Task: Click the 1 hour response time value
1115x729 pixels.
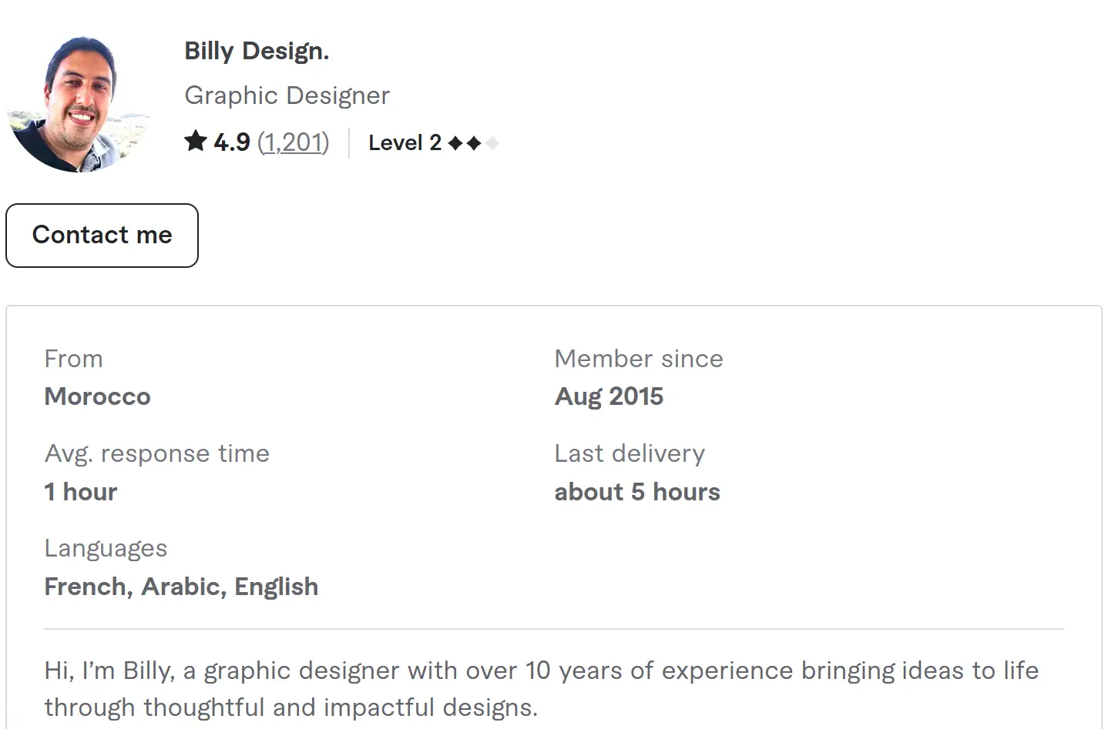Action: click(81, 492)
